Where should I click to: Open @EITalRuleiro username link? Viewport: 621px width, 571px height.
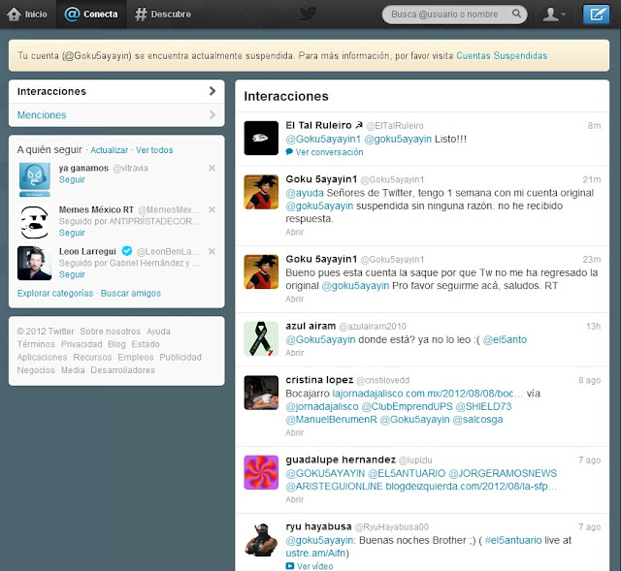(x=395, y=126)
